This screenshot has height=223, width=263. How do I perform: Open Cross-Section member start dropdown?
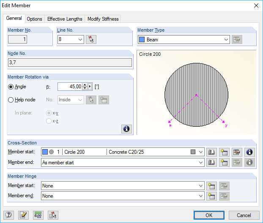point(200,152)
